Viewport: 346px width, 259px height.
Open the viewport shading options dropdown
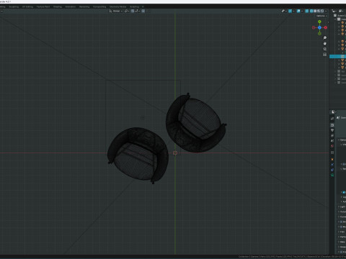326,11
